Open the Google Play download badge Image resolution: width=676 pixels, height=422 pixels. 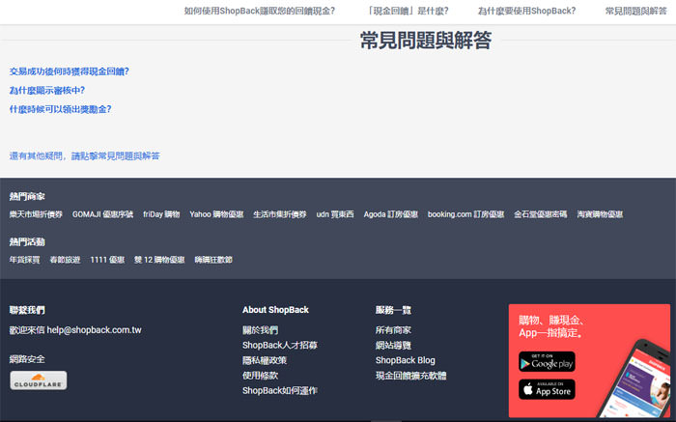tap(547, 362)
